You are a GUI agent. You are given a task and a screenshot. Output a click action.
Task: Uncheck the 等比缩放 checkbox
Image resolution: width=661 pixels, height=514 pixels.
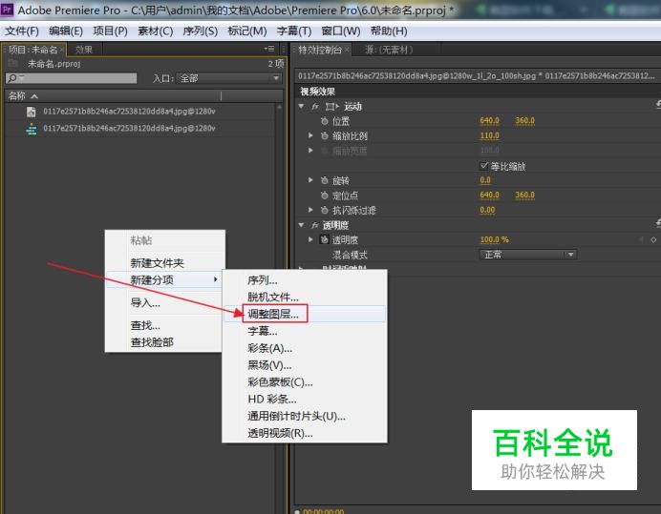(484, 165)
